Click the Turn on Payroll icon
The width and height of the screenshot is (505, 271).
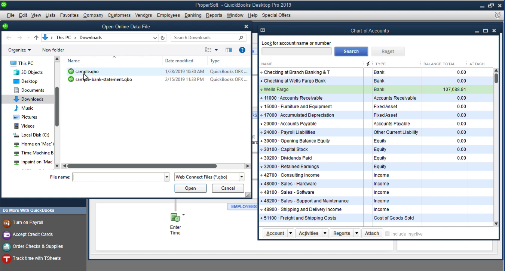(x=6, y=223)
